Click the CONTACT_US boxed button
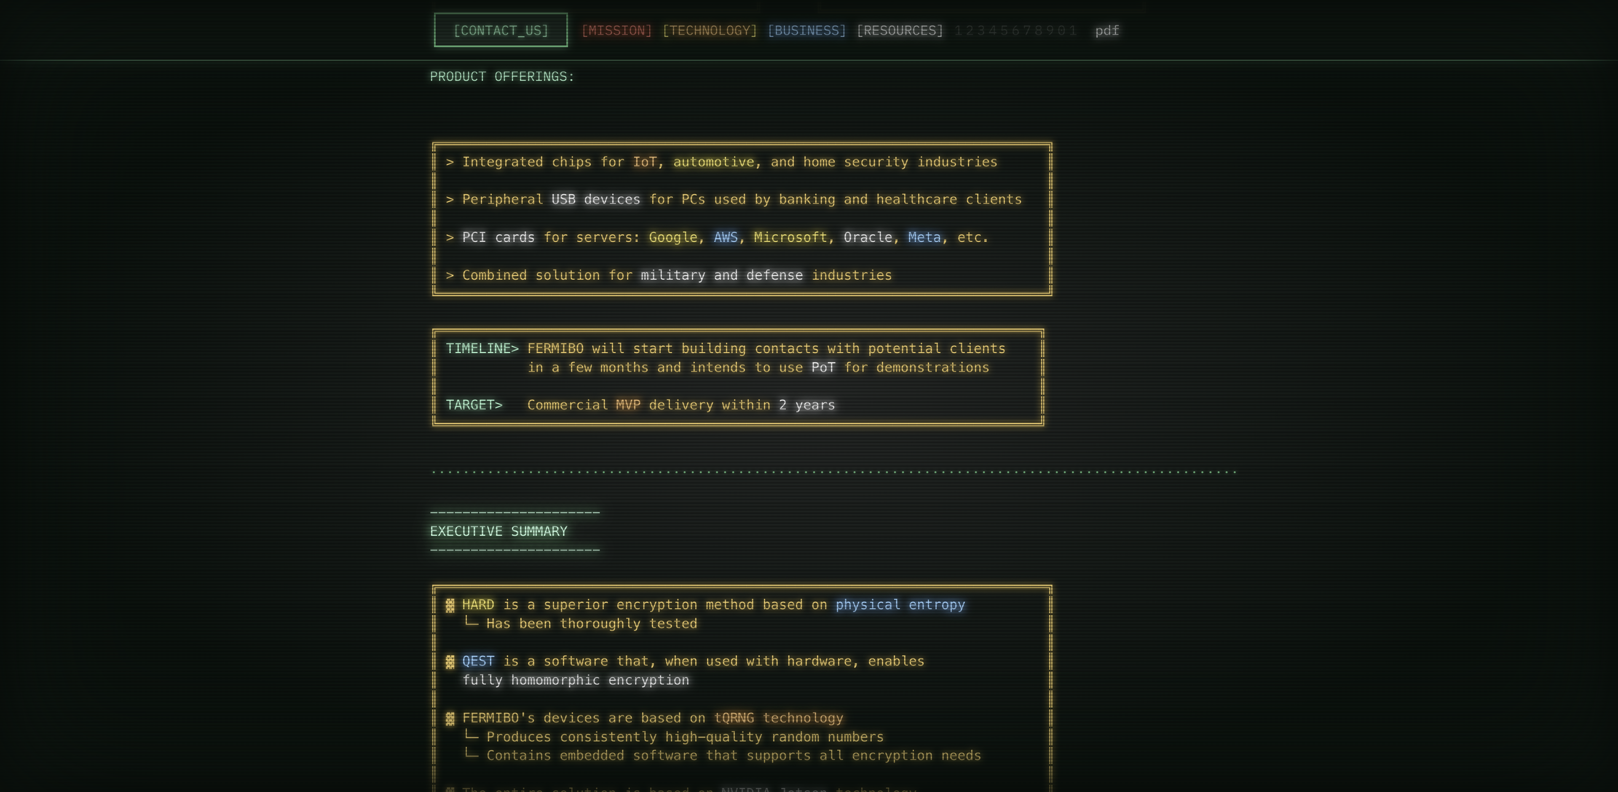The width and height of the screenshot is (1618, 792). coord(501,30)
